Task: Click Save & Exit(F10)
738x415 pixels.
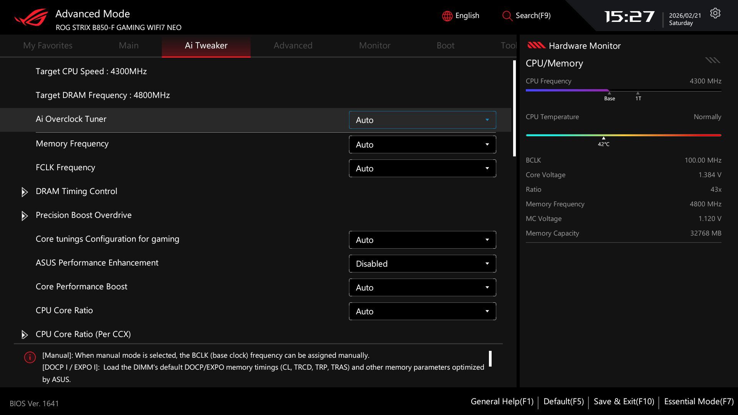Action: pyautogui.click(x=624, y=402)
